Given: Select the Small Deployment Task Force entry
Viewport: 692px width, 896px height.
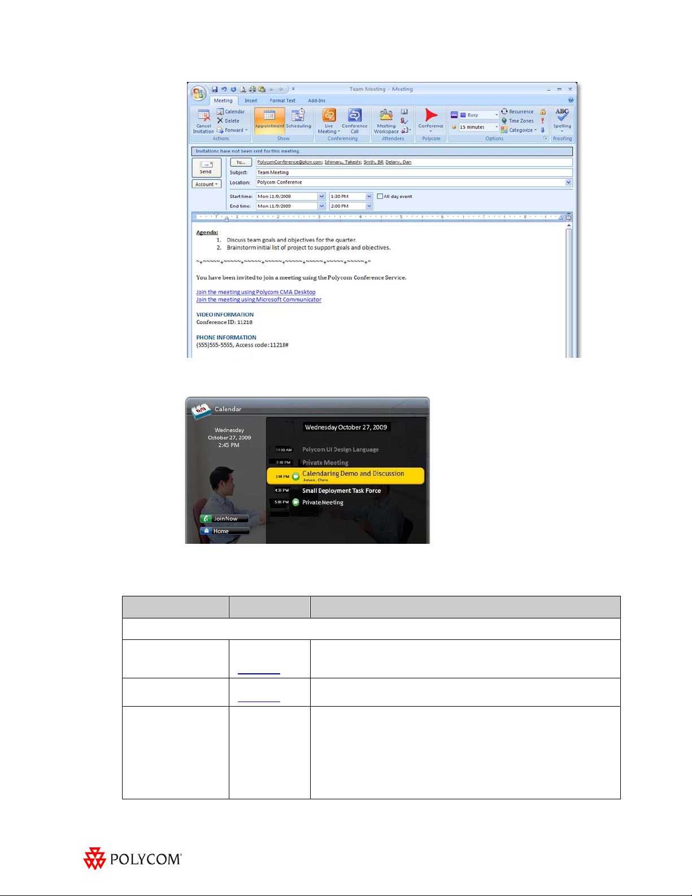Looking at the screenshot, I should pyautogui.click(x=341, y=491).
